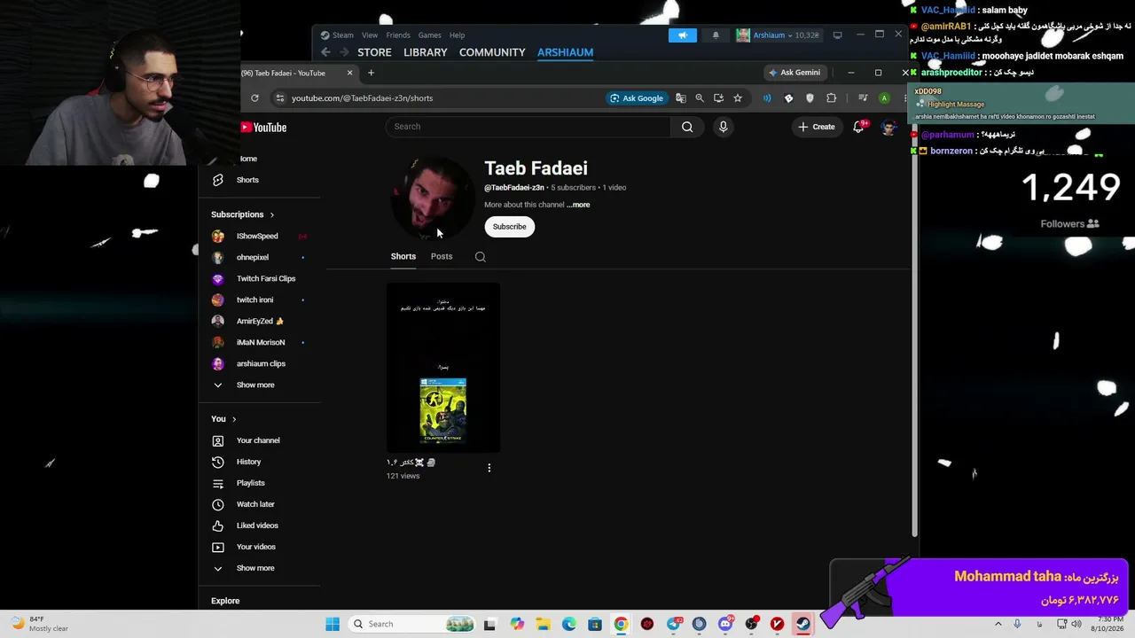The height and width of the screenshot is (638, 1135).
Task: Go forward in the Steam window
Action: coord(343,52)
